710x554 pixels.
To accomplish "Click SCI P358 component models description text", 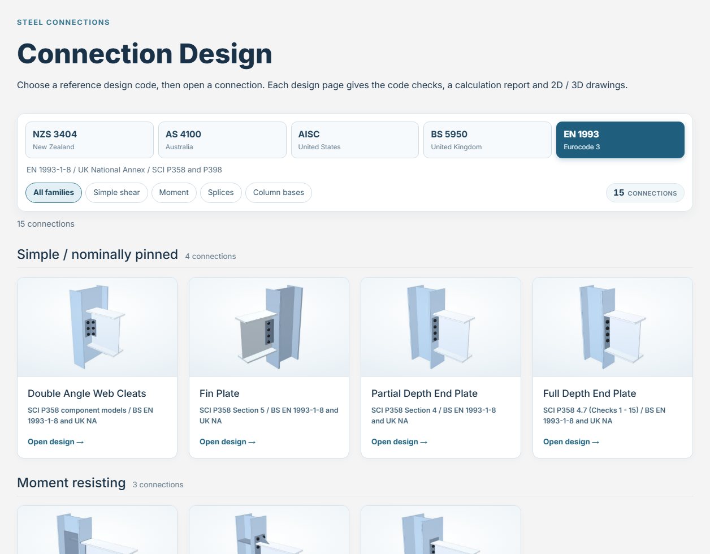I will point(90,415).
